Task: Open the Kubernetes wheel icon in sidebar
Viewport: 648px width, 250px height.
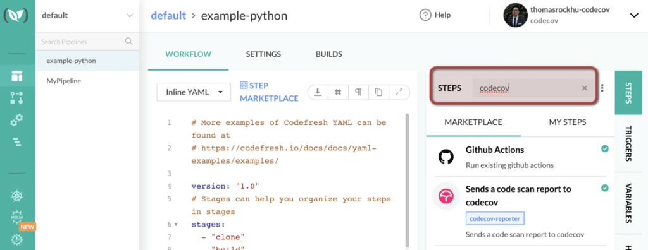Action: point(17,196)
